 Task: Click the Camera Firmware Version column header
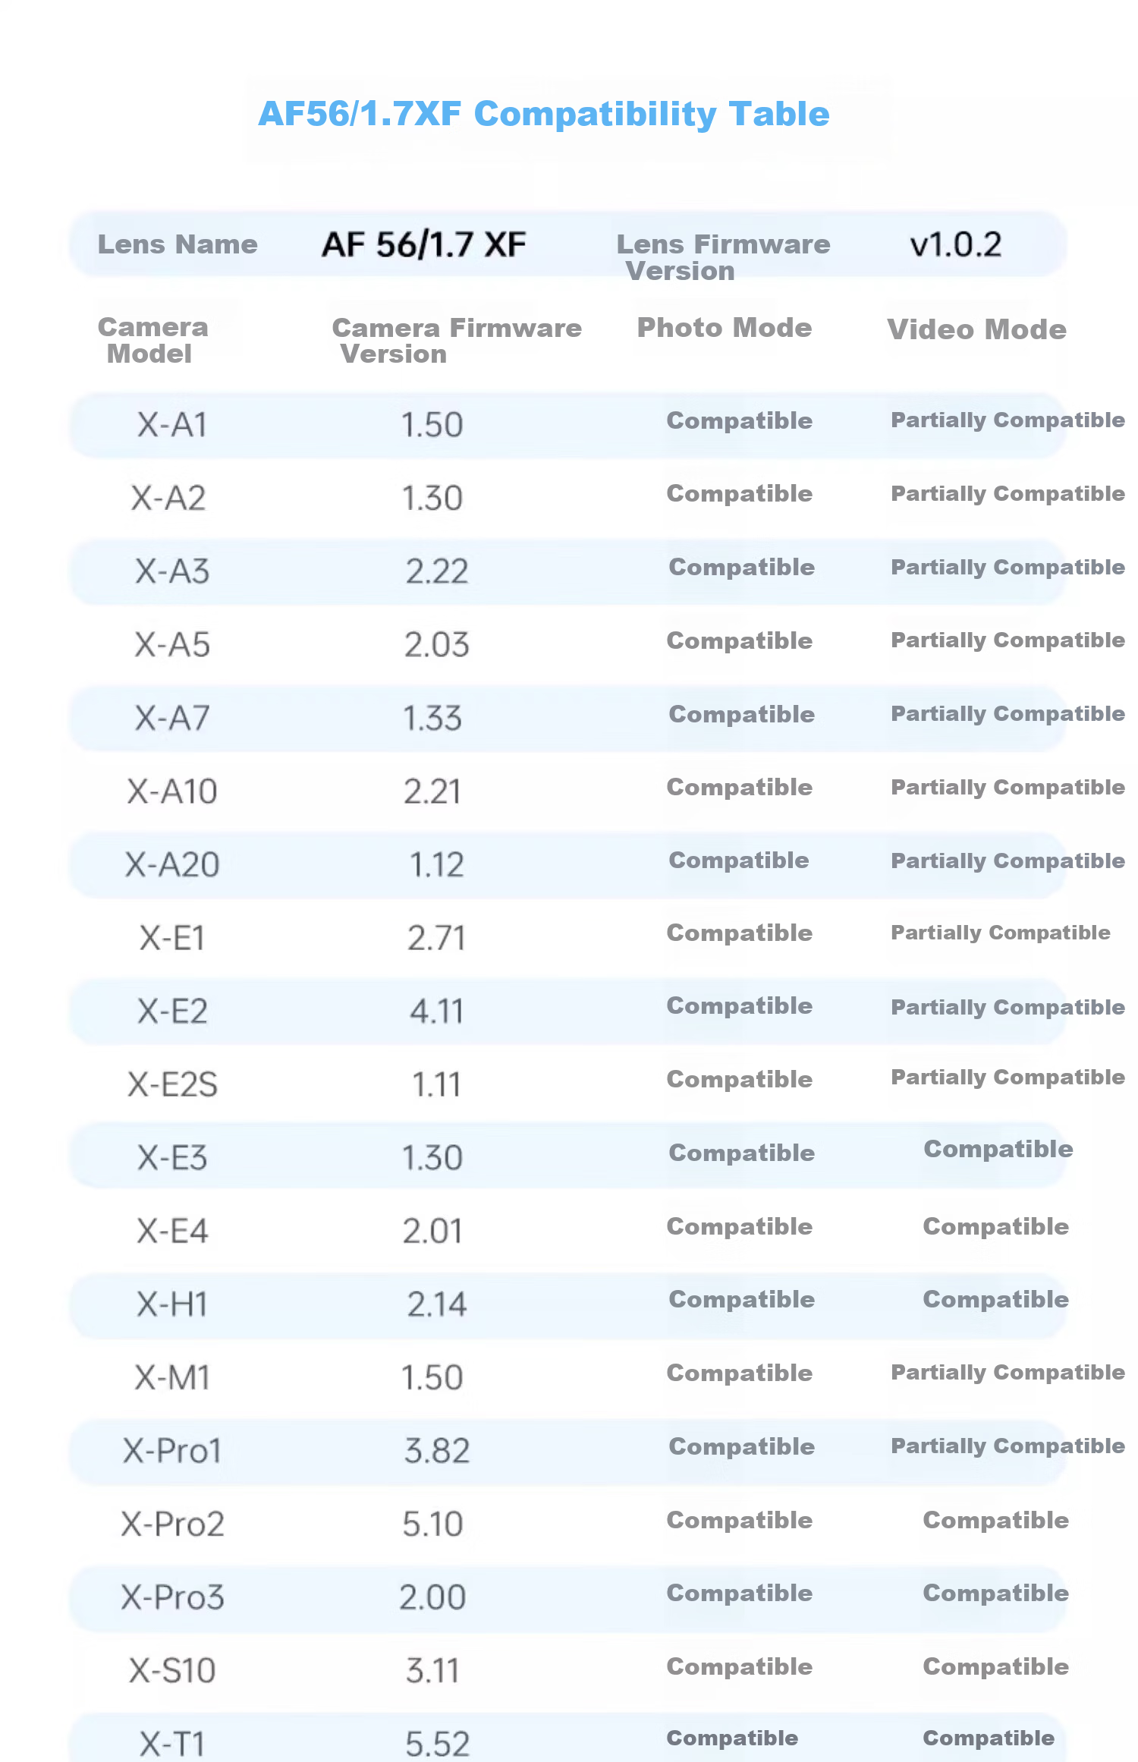[457, 340]
